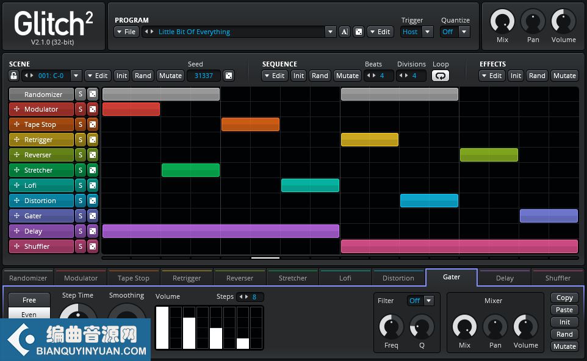Randomize the Lofi effect via dice icon
Viewport: 587px width, 361px height.
click(93, 185)
